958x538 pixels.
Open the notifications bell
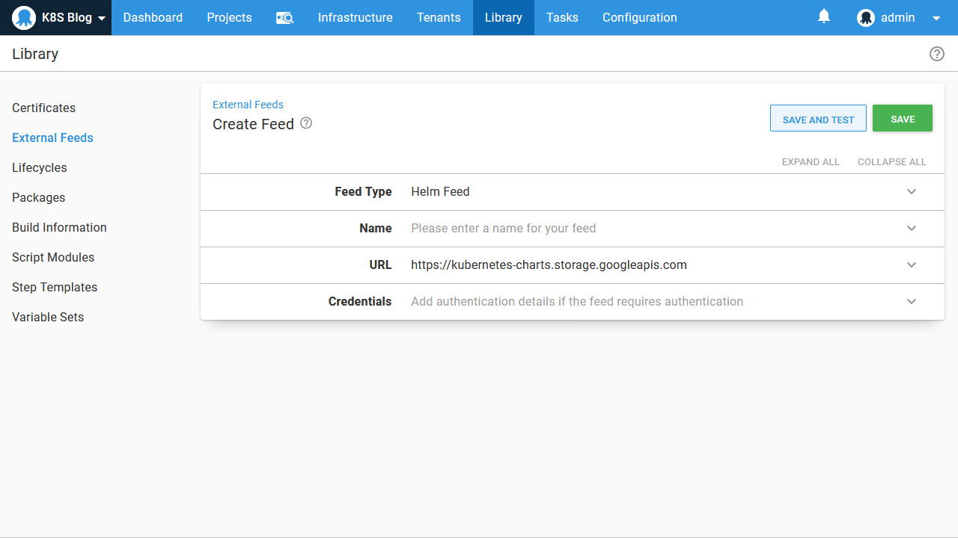click(x=824, y=16)
